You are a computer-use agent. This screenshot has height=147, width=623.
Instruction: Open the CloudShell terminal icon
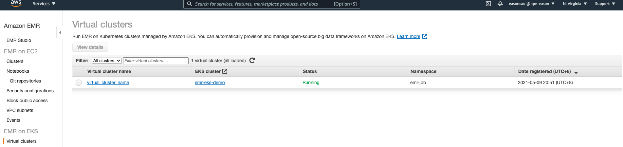point(488,4)
